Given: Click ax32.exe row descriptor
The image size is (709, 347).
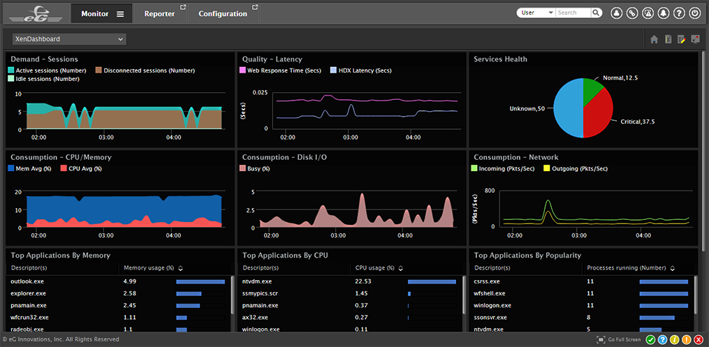Looking at the screenshot, I should click(255, 317).
